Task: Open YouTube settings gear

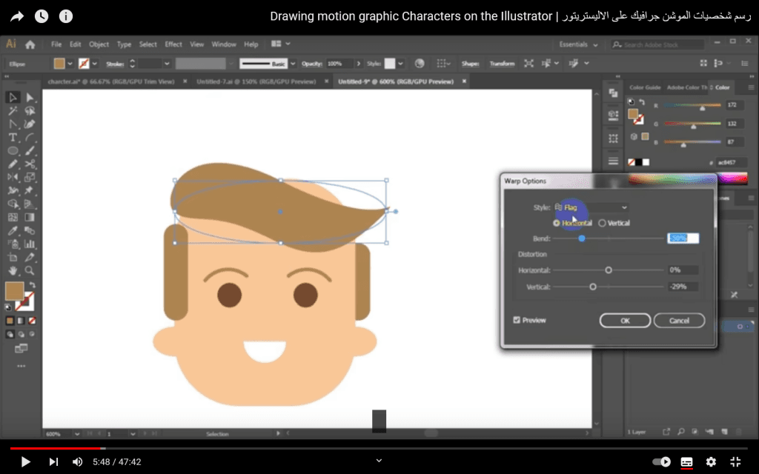Action: click(x=711, y=462)
